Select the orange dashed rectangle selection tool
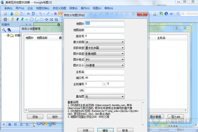 click(60, 14)
